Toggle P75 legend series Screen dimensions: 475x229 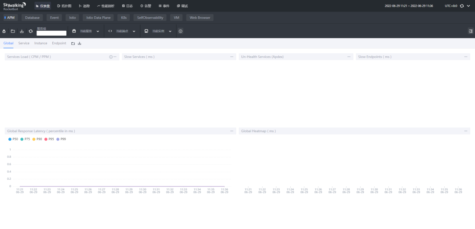point(25,139)
